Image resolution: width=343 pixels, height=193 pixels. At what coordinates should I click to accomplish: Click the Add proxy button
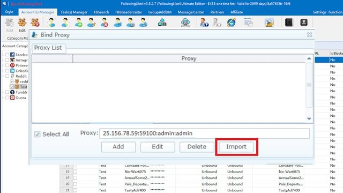118,147
